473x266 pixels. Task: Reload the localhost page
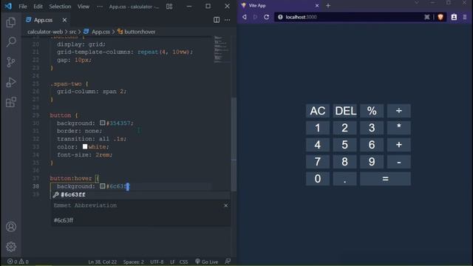266,17
